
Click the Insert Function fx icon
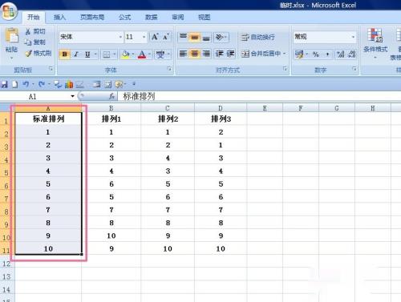pos(111,96)
